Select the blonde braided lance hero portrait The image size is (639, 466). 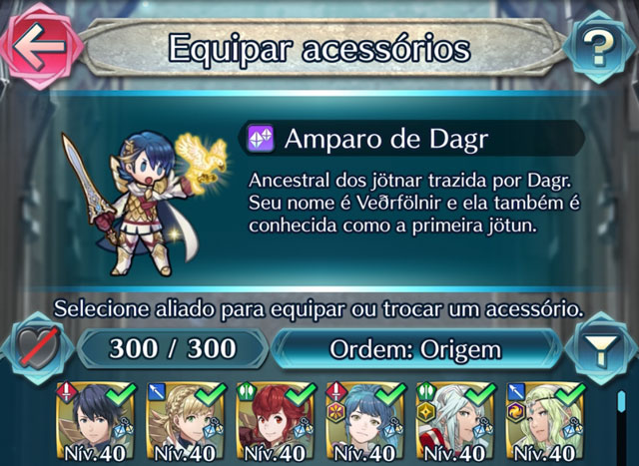tap(186, 423)
